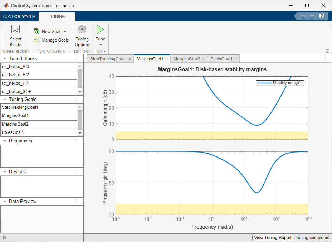Click the Undo arrow icon

(303, 16)
